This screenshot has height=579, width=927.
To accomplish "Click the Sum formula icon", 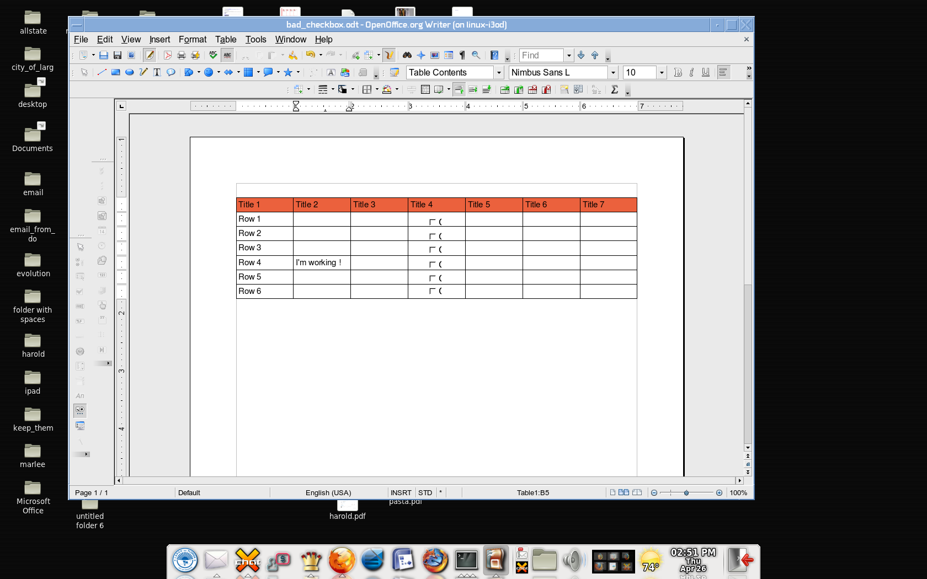I will (614, 90).
